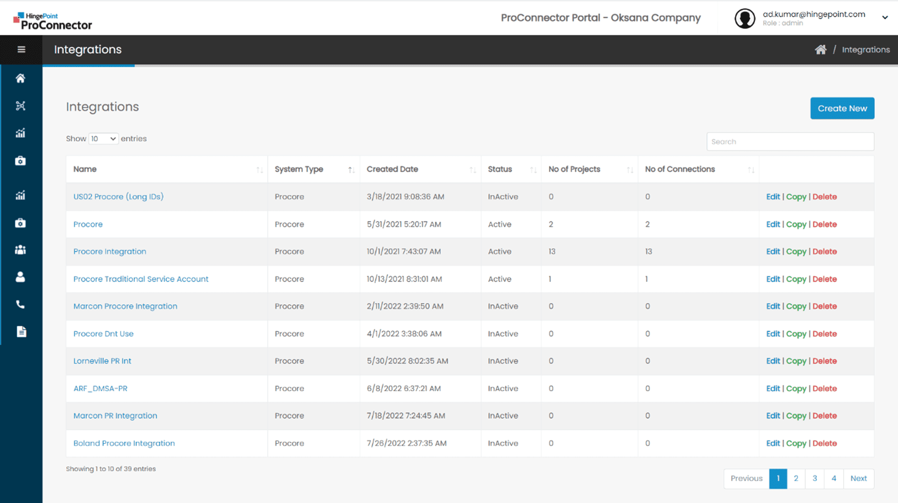
Task: Open the Show entries dropdown
Action: (103, 138)
